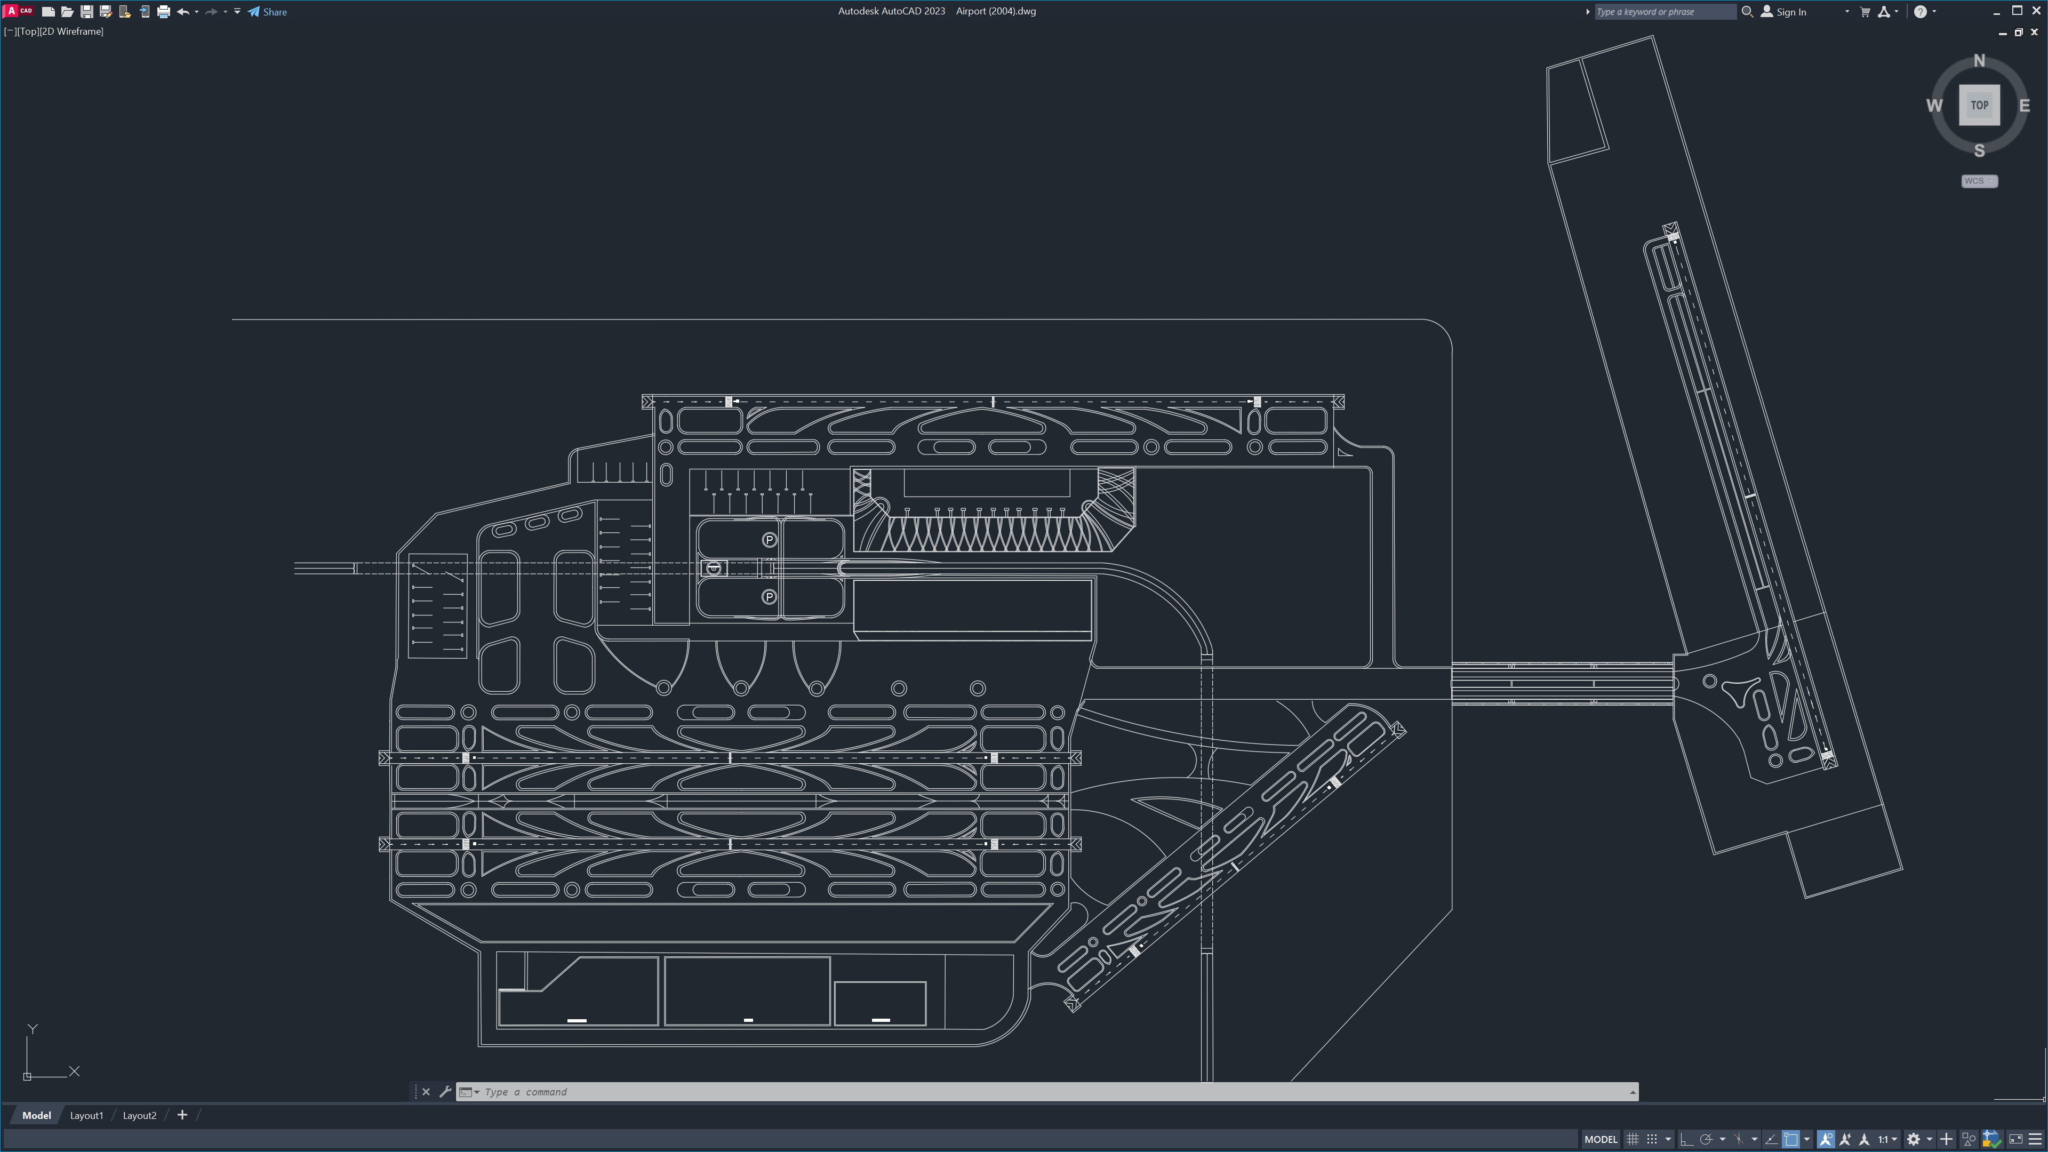Click the Save As icon

coord(106,12)
